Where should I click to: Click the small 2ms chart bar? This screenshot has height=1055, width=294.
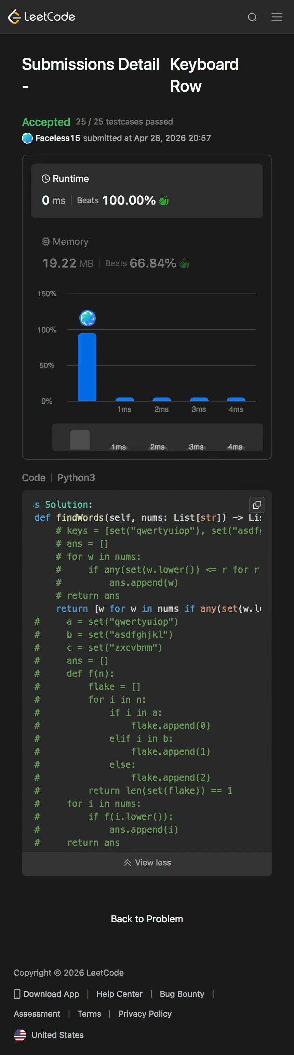click(x=162, y=399)
